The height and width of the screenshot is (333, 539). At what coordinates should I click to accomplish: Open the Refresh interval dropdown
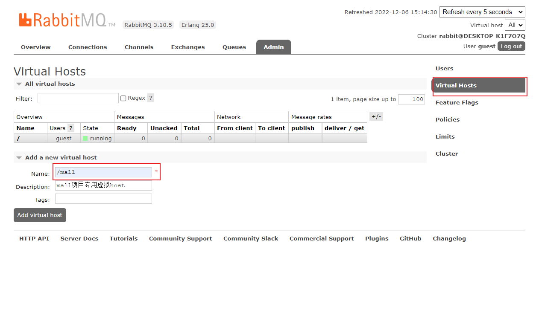point(482,12)
